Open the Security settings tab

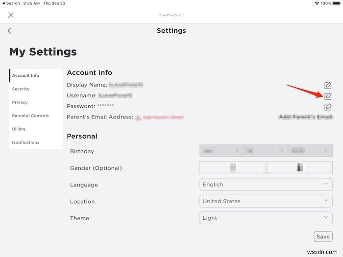[x=21, y=89]
